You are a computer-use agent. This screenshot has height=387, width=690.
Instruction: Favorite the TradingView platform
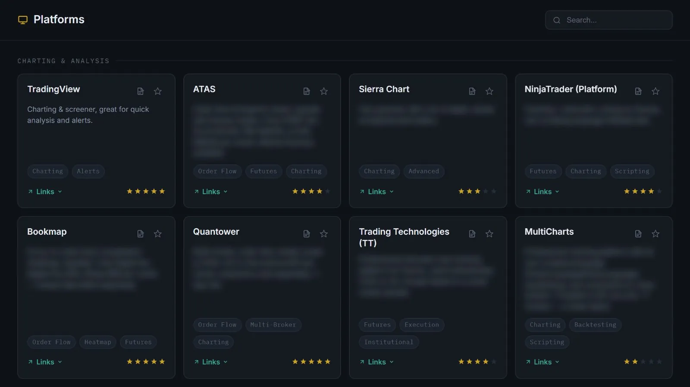coord(158,91)
